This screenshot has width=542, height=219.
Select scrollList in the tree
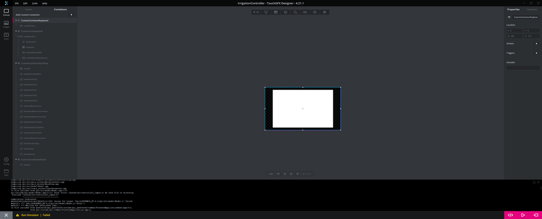click(27, 68)
